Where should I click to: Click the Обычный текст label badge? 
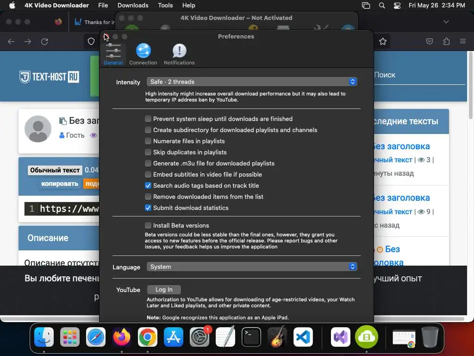coord(55,170)
